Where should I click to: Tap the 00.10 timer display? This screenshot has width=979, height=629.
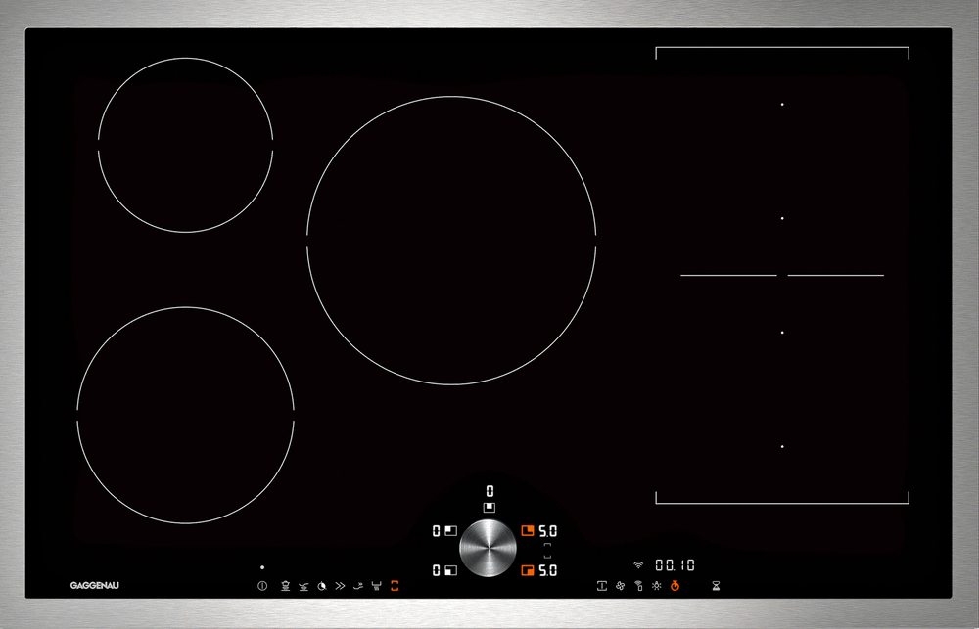[675, 565]
